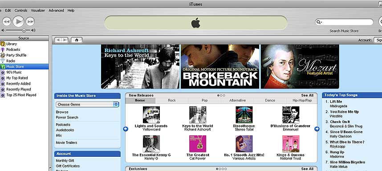Click the Monthly Gift link

65,161
